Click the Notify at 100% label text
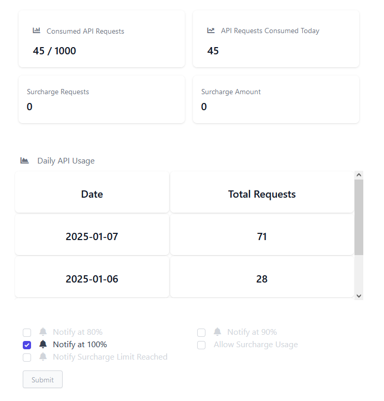The width and height of the screenshot is (384, 401). pyautogui.click(x=80, y=345)
